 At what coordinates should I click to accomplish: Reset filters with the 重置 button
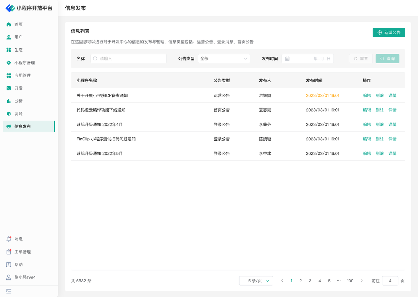[x=361, y=59]
